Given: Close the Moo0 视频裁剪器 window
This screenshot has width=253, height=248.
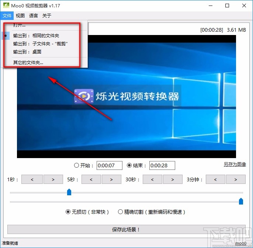Looking at the screenshot, I should [244, 6].
